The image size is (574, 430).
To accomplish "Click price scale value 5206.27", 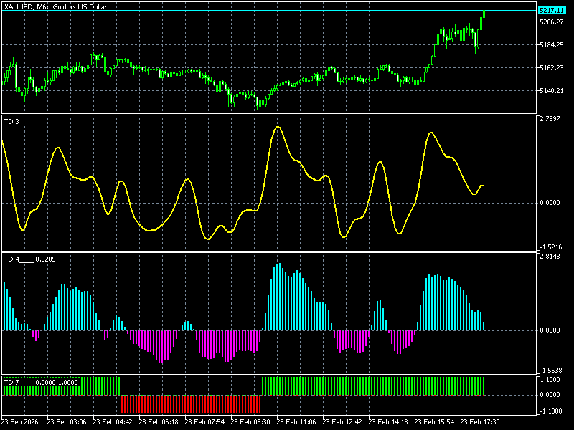I will pyautogui.click(x=551, y=22).
